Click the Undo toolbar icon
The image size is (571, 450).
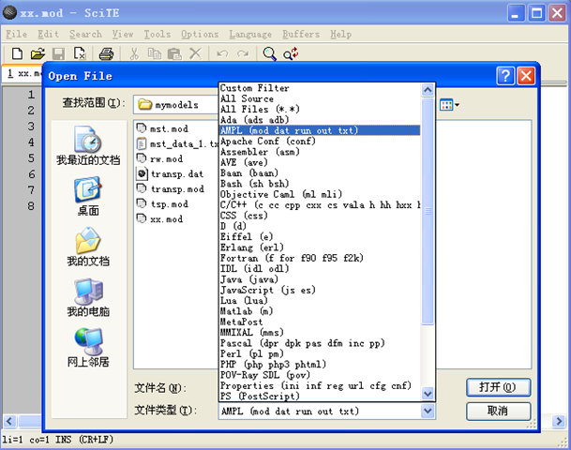click(x=222, y=53)
